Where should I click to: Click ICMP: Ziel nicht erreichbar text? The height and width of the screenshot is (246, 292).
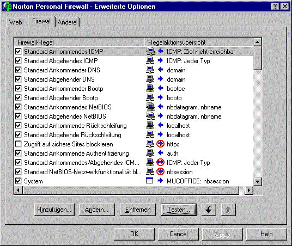coord(200,52)
